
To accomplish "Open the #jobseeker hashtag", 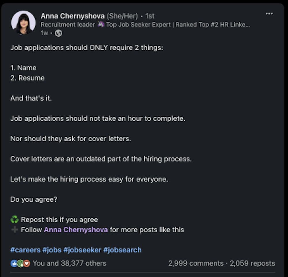I will click(x=83, y=250).
